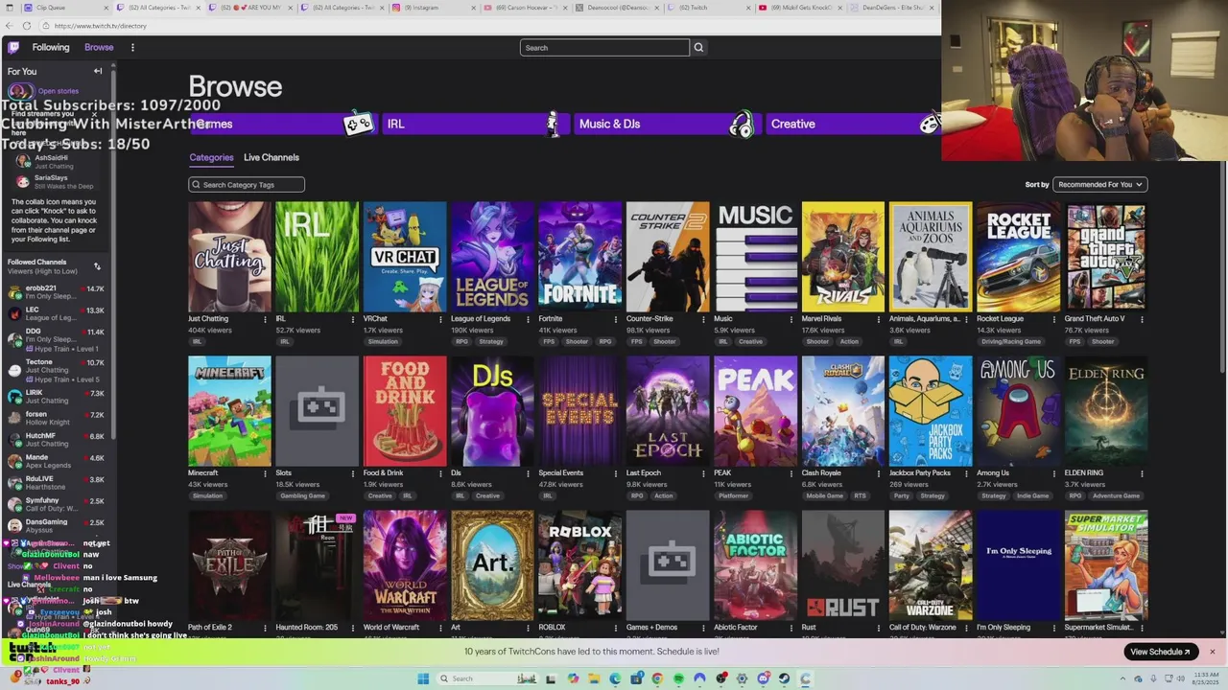Open SariaSlays suggested streamer
This screenshot has height=690, width=1228.
58,181
